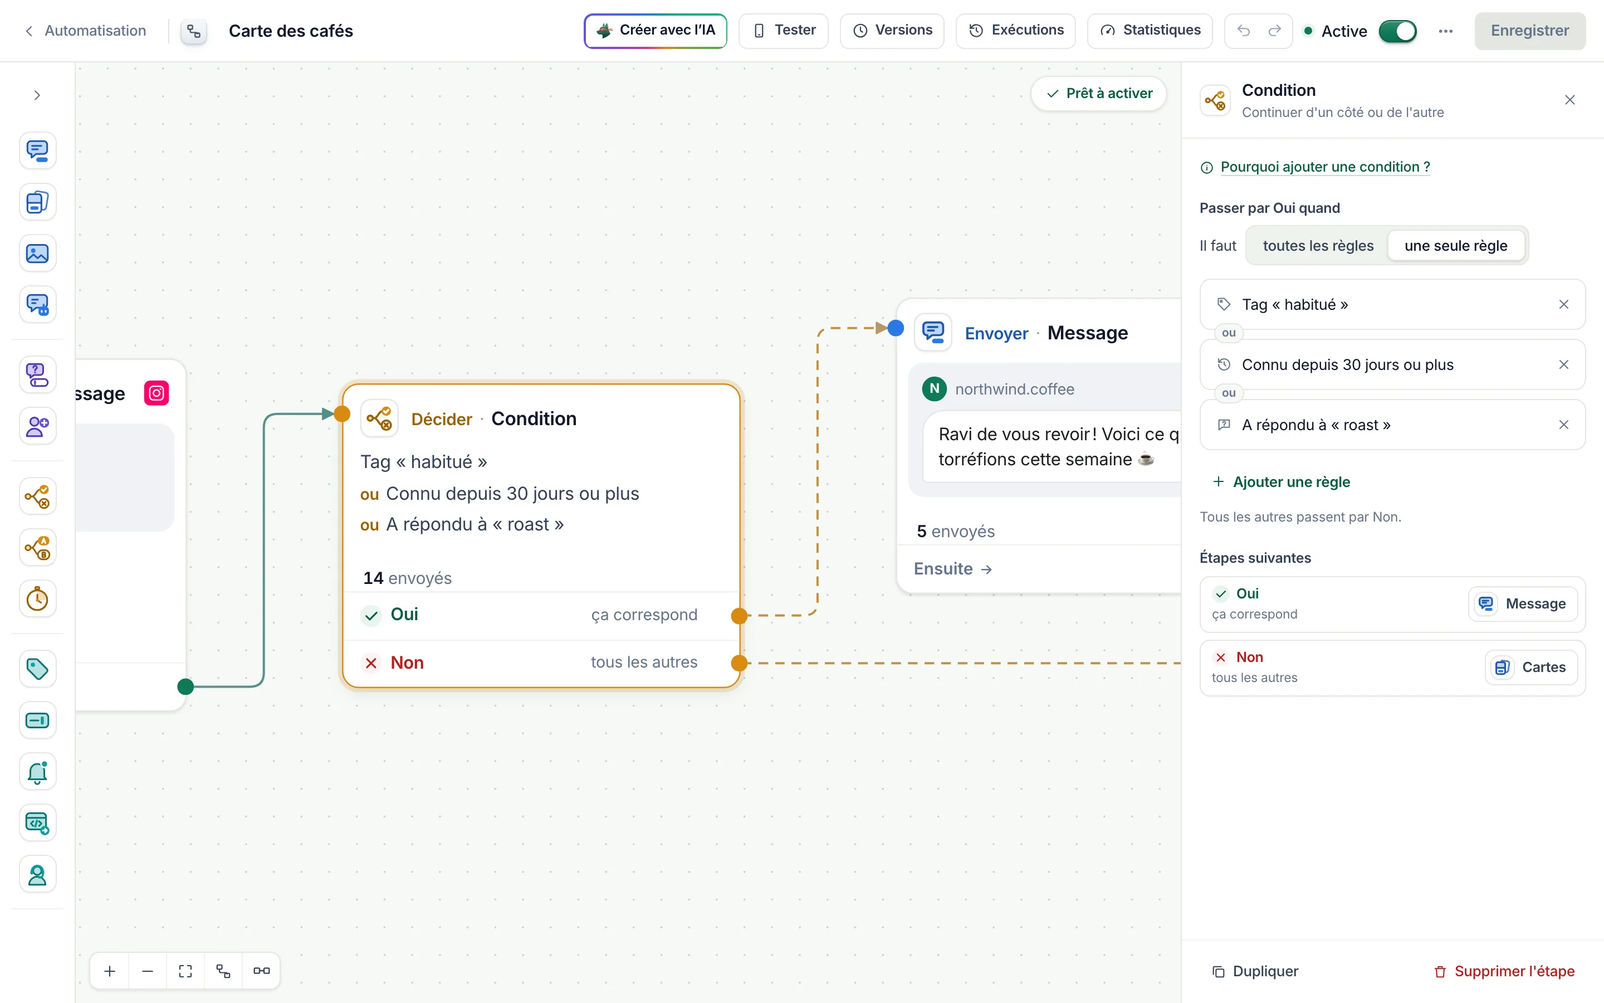Viewport: 1604px width, 1003px height.
Task: Undo the last change
Action: [x=1244, y=31]
